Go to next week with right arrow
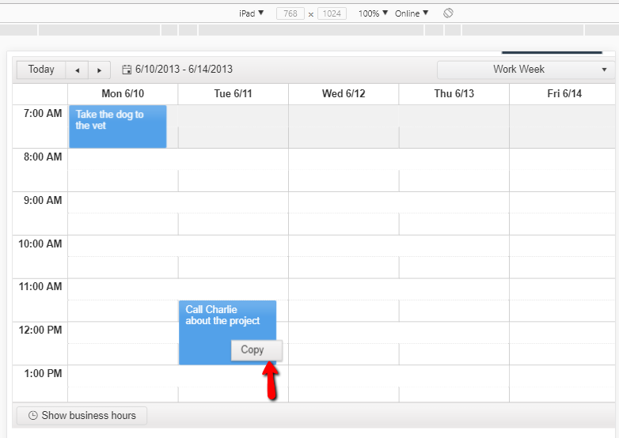Viewport: 619px width, 438px height. [99, 70]
